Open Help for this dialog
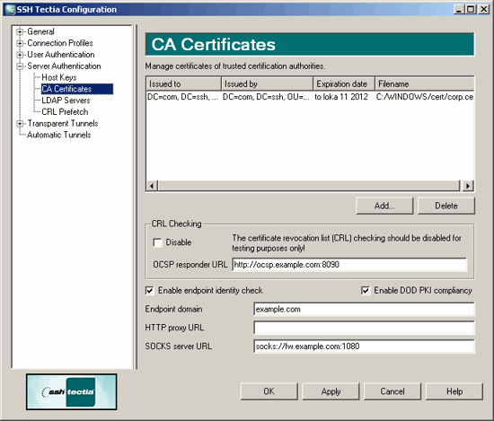This screenshot has width=494, height=421. 454,391
